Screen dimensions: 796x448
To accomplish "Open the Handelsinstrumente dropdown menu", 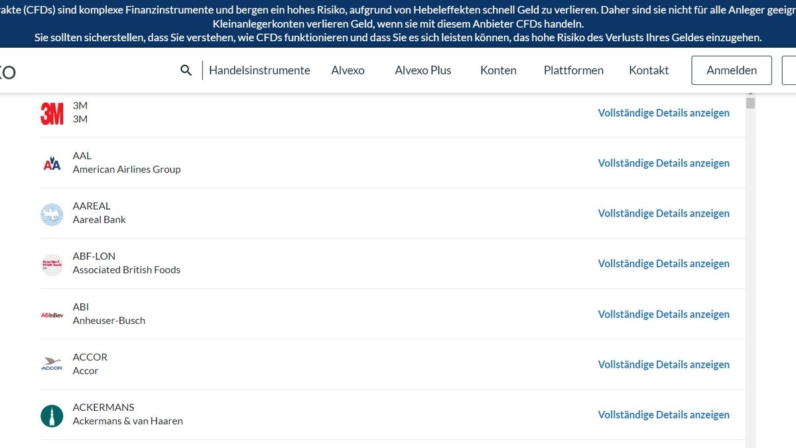I will [x=259, y=70].
